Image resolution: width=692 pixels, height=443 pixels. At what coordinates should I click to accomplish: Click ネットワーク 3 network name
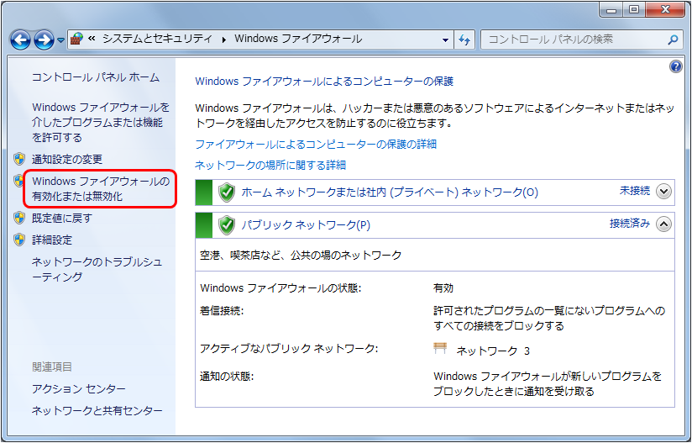pos(493,351)
